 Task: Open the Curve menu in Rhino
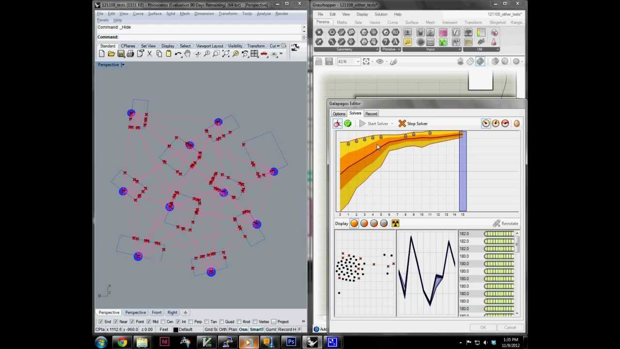coord(138,14)
